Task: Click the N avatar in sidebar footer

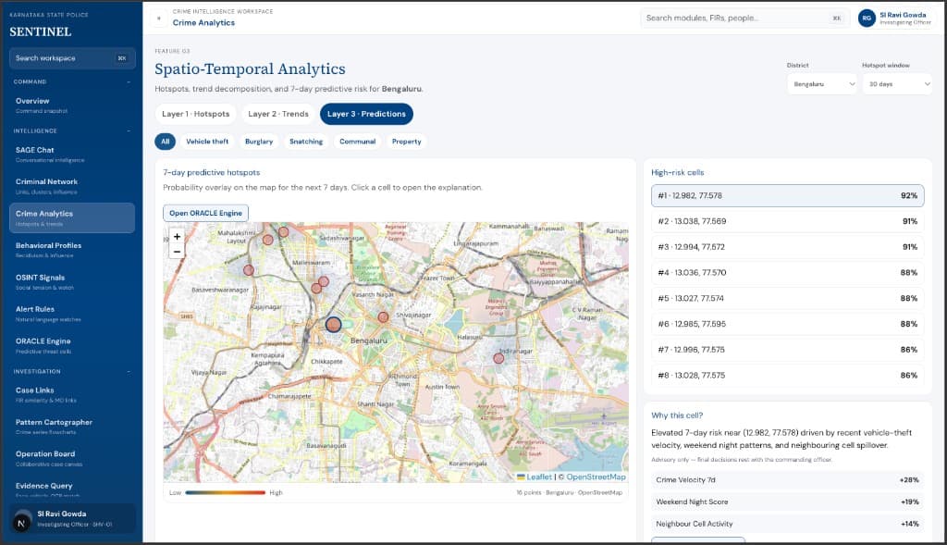Action: point(22,523)
